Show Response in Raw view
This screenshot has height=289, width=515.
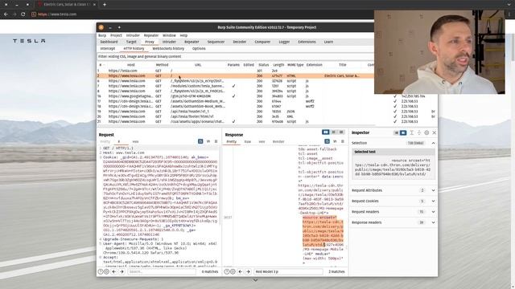click(x=248, y=141)
